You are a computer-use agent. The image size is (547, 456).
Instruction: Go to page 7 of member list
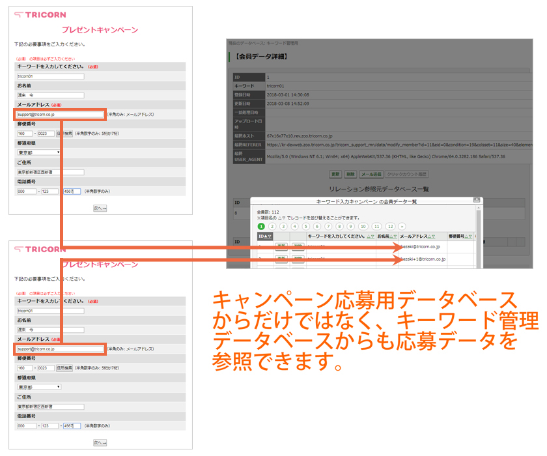point(328,227)
